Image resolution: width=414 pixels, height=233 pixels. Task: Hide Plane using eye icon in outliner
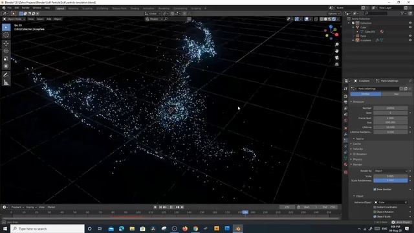click(x=410, y=36)
